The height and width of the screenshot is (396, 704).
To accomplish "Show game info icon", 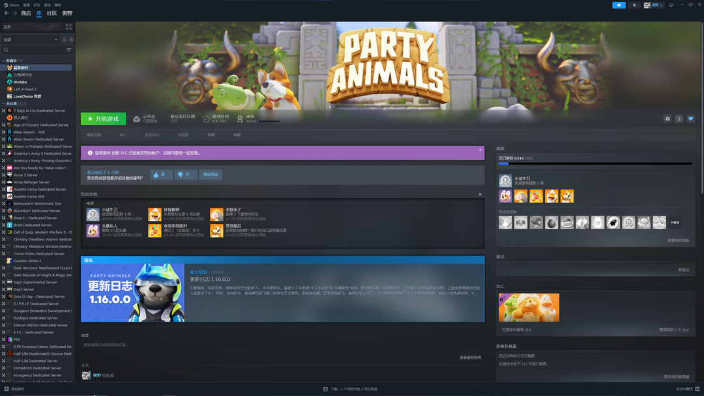I will point(679,119).
